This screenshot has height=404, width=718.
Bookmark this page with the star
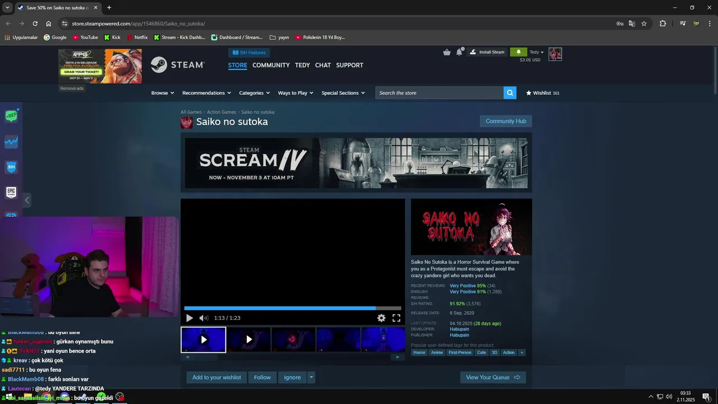pyautogui.click(x=644, y=24)
